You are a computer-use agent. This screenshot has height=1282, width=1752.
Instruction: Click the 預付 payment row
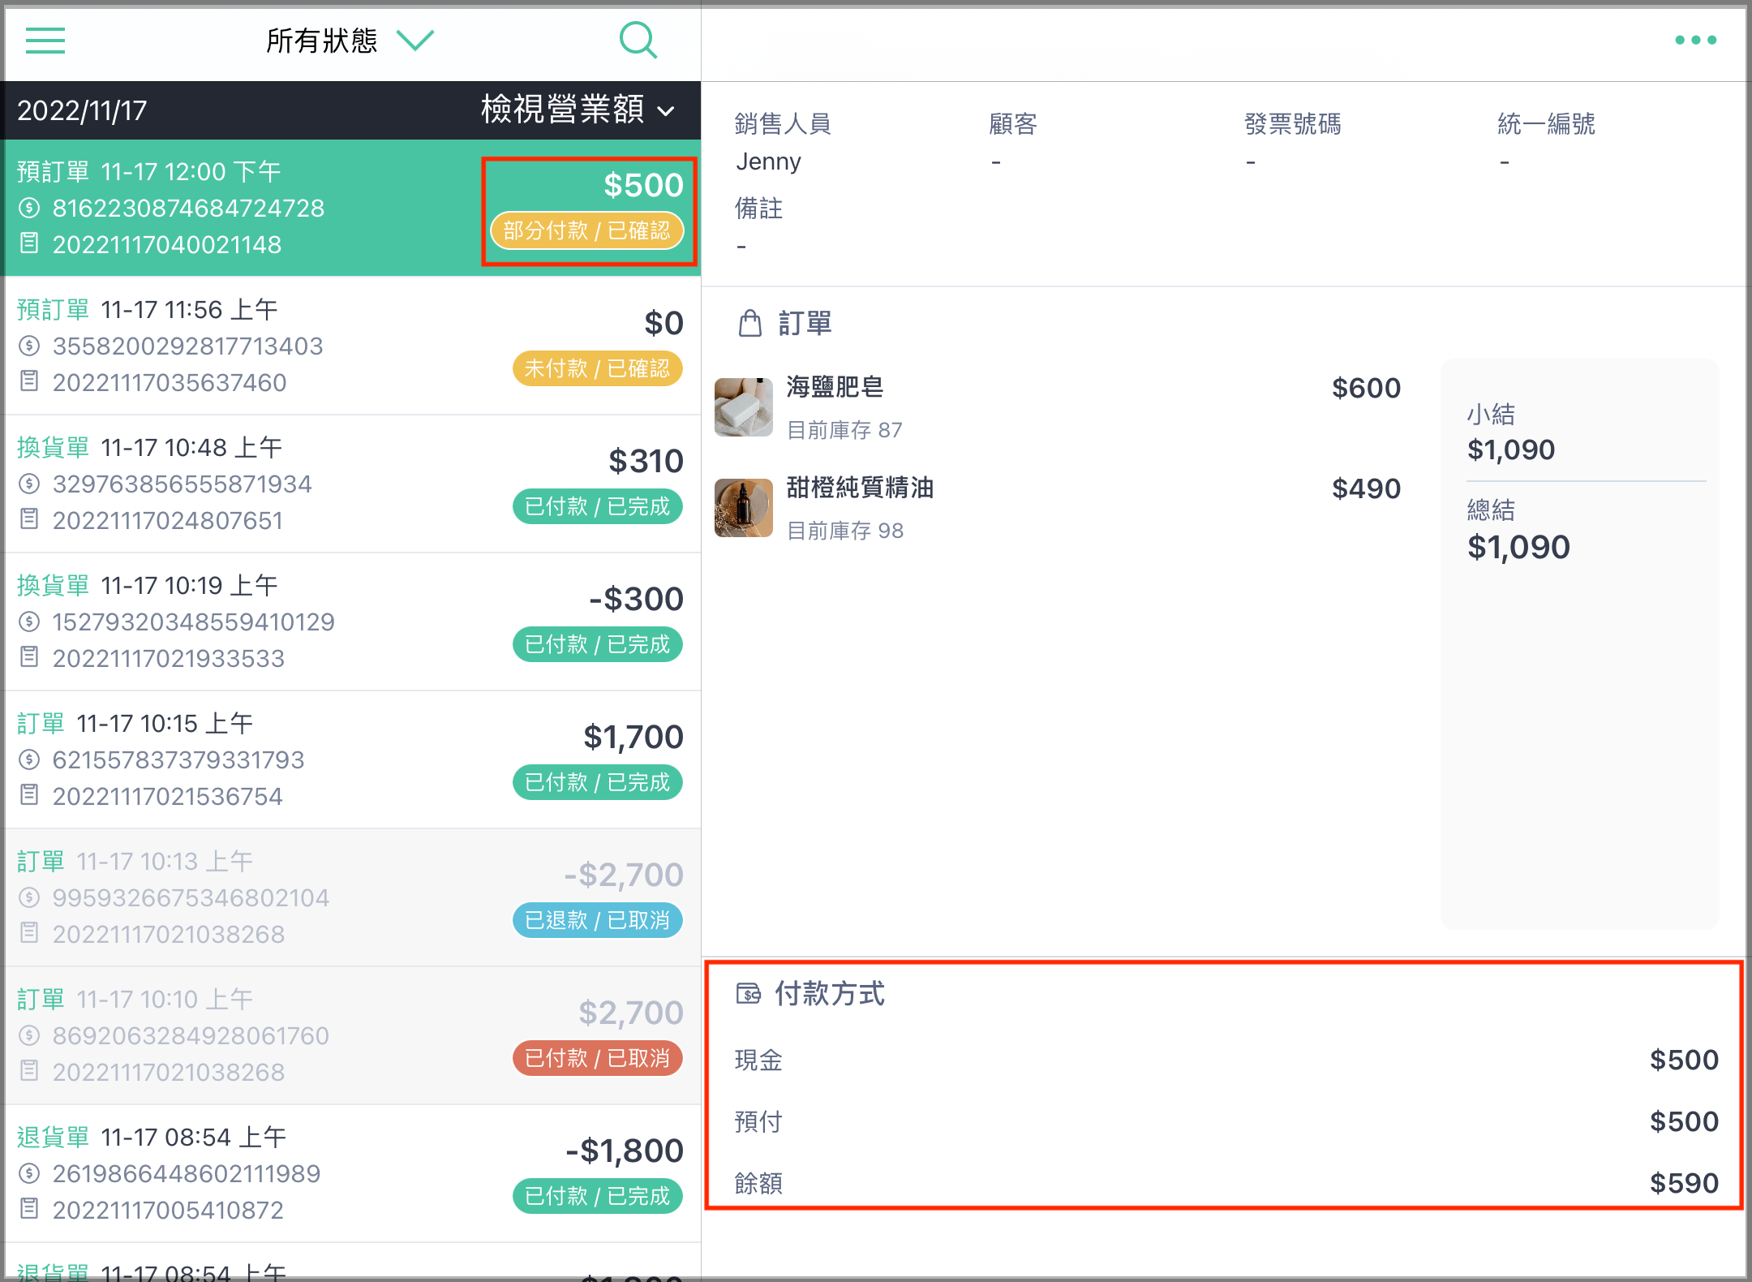click(x=1226, y=1121)
